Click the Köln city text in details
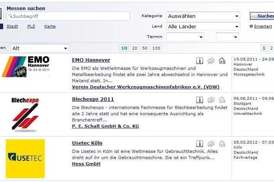This screenshot has width=274, height=182. coord(238,147)
